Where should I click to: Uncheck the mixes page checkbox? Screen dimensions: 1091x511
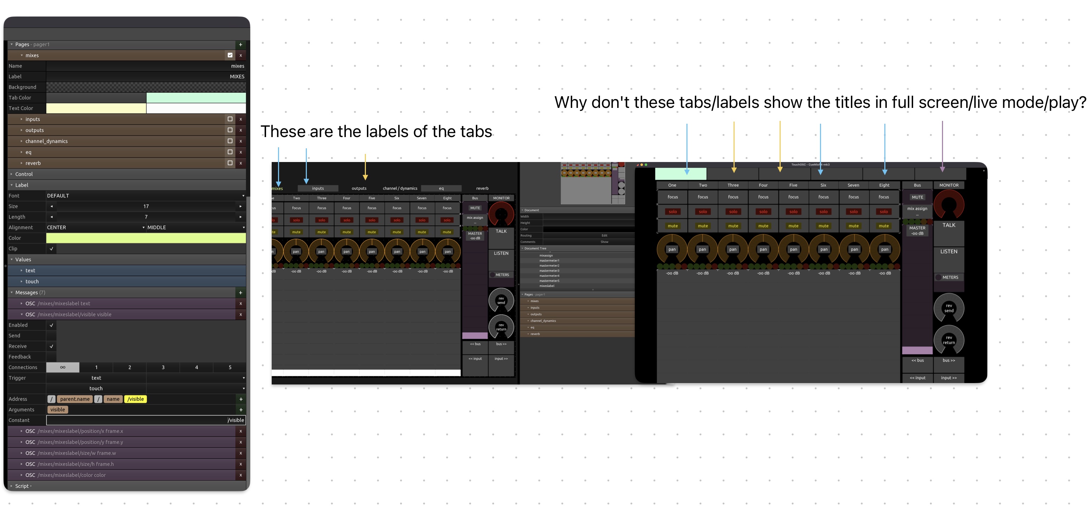[230, 56]
